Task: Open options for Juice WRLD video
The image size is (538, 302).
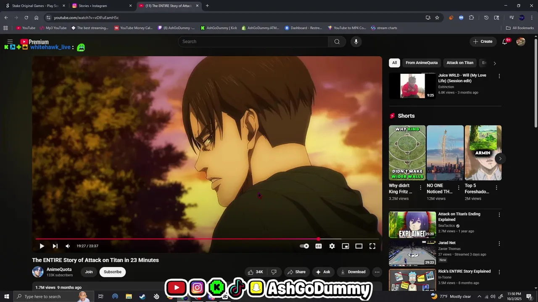Action: click(499, 76)
